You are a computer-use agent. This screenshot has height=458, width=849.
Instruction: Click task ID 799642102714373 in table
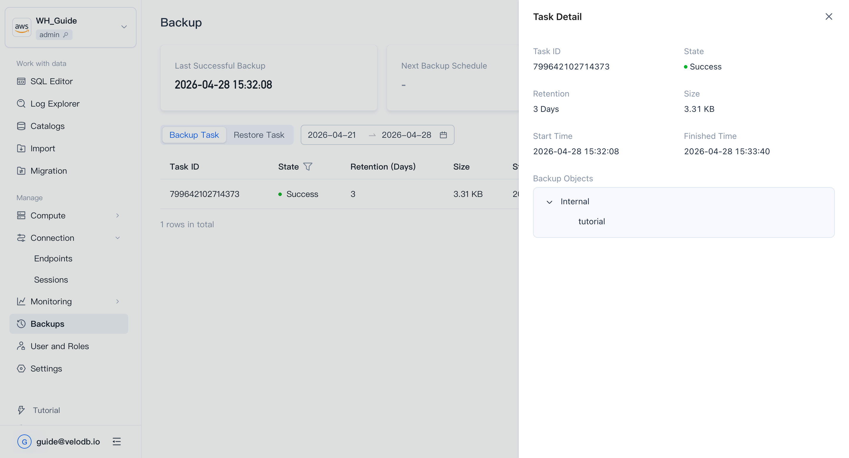(x=204, y=194)
